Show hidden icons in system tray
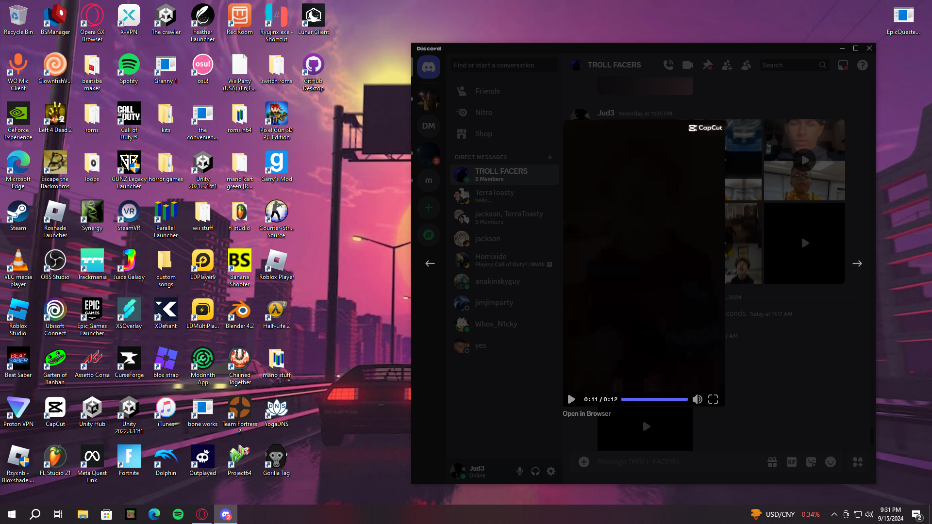This screenshot has height=524, width=932. click(x=834, y=514)
